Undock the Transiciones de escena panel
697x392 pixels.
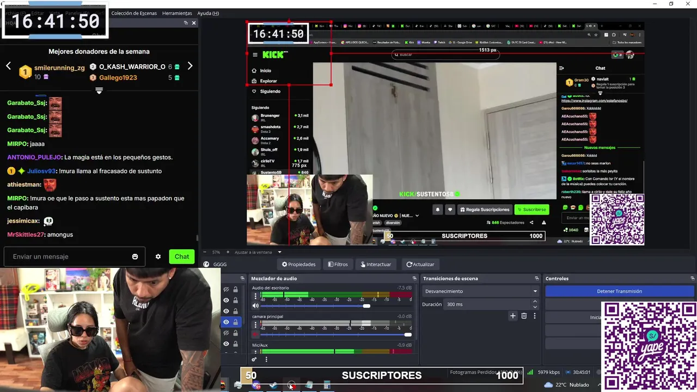click(x=537, y=278)
